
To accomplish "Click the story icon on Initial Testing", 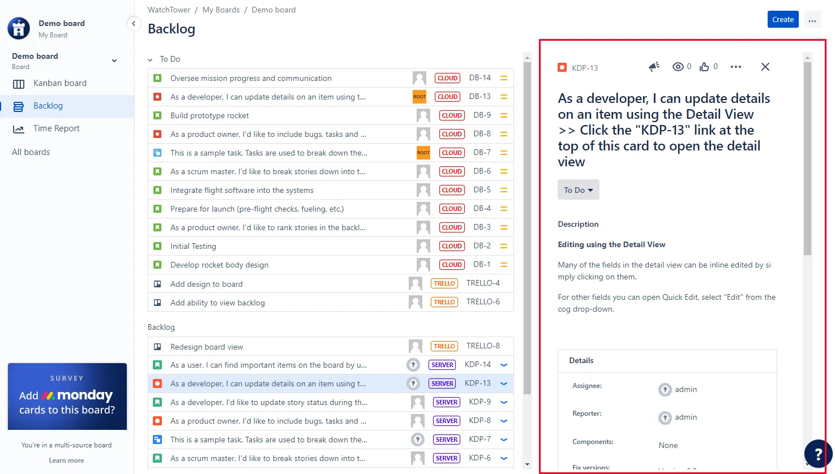I will pyautogui.click(x=158, y=246).
